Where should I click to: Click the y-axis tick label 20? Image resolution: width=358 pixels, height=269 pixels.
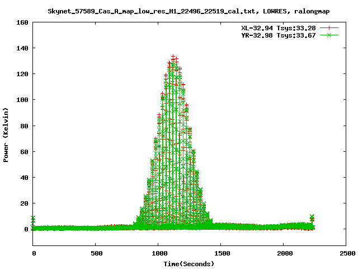click(24, 203)
